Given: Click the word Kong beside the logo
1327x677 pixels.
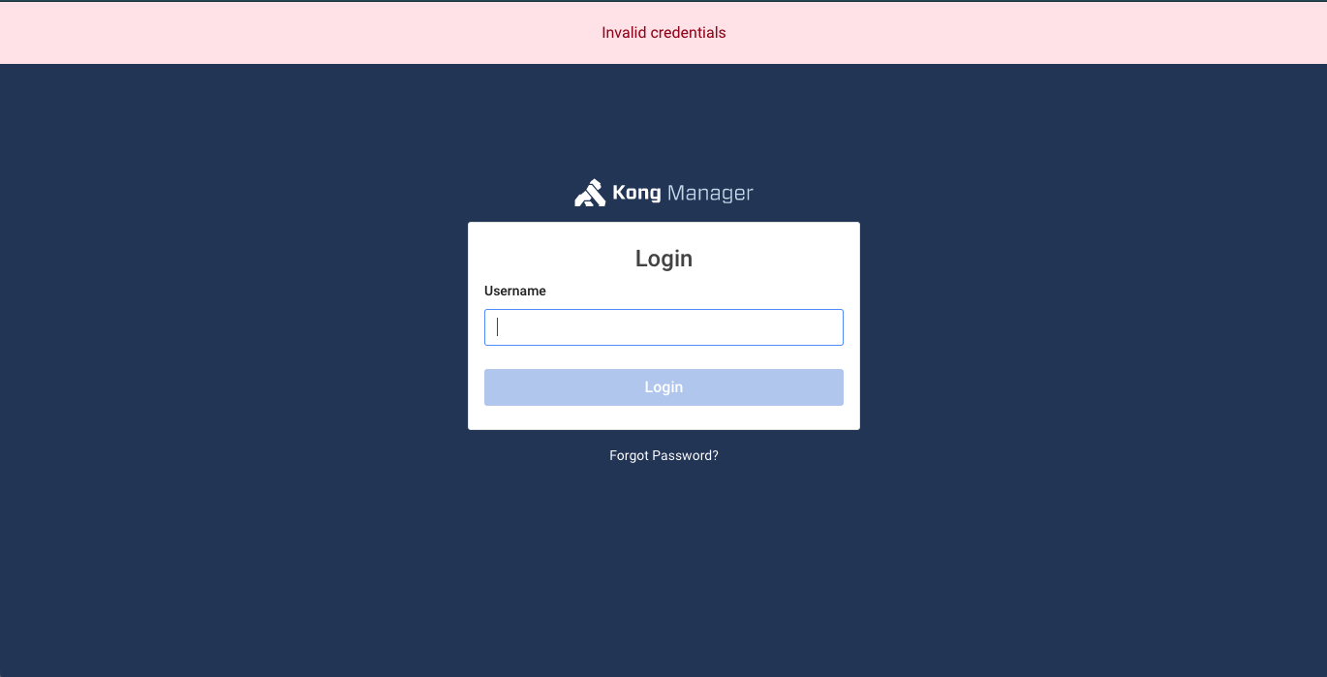Looking at the screenshot, I should tap(636, 193).
